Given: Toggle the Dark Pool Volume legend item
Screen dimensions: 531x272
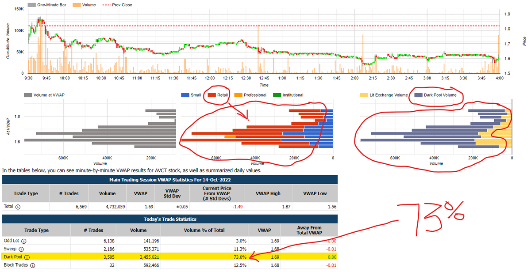Looking at the screenshot, I should coord(435,95).
